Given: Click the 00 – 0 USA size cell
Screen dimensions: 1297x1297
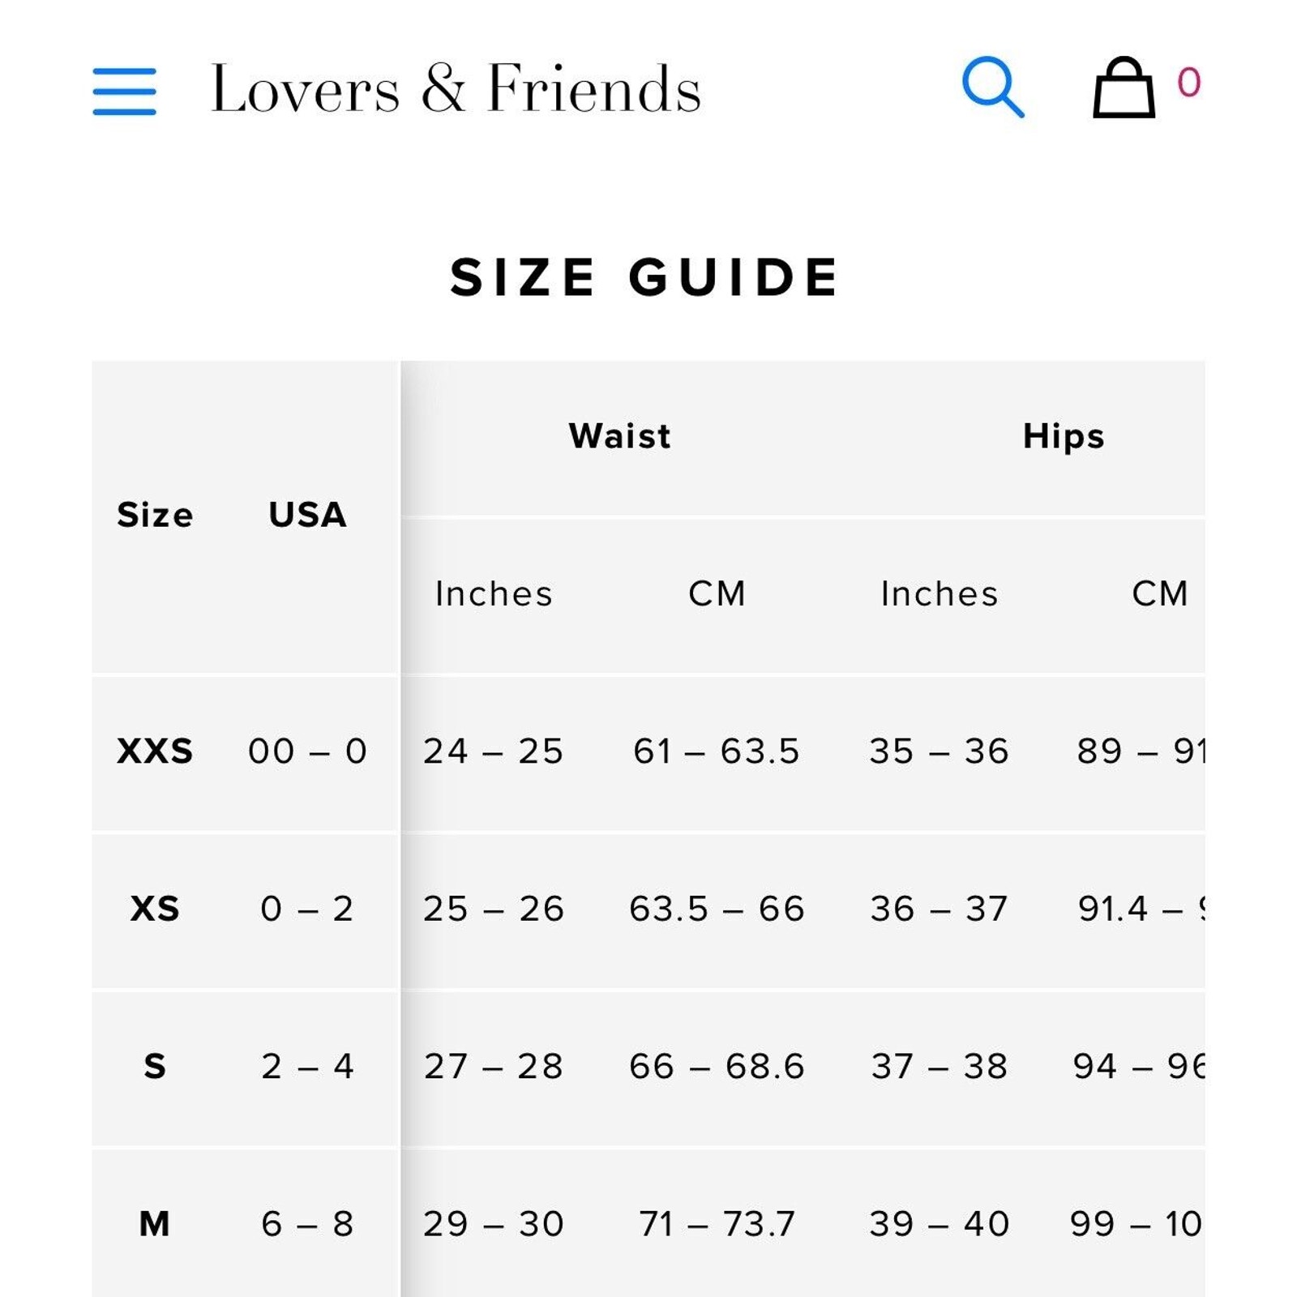Looking at the screenshot, I should [x=307, y=751].
